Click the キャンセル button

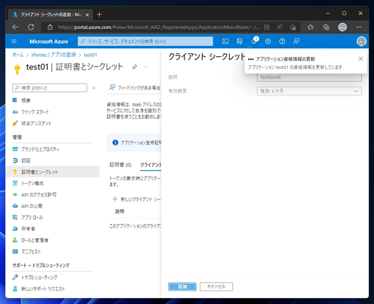pos(216,286)
